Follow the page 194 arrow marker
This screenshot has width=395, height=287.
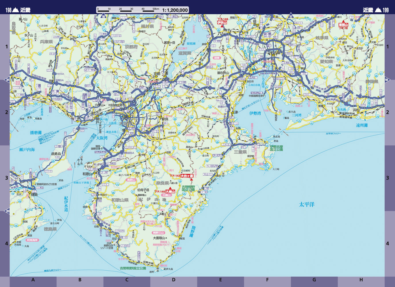tap(388, 80)
